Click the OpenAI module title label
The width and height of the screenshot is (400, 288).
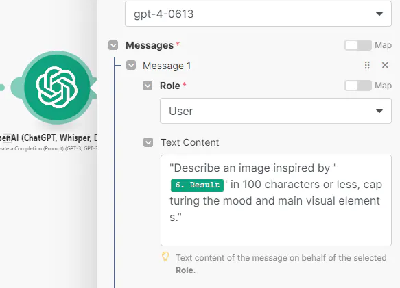coord(48,138)
